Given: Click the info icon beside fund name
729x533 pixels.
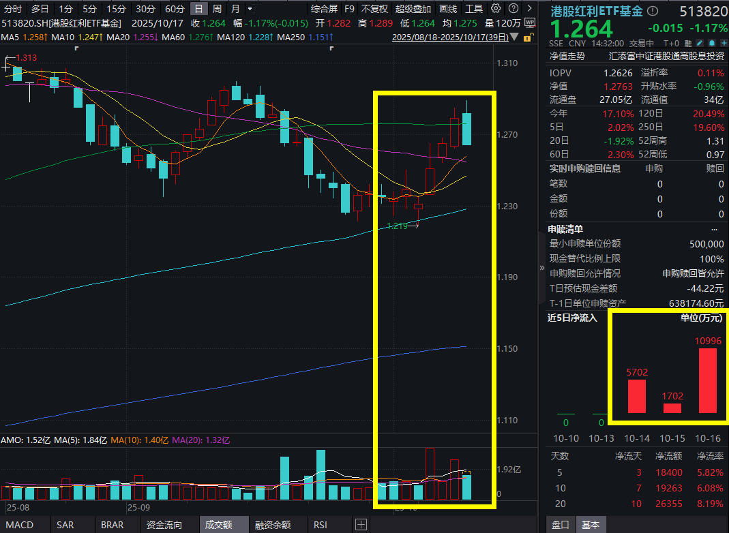Looking at the screenshot, I should coord(654,11).
